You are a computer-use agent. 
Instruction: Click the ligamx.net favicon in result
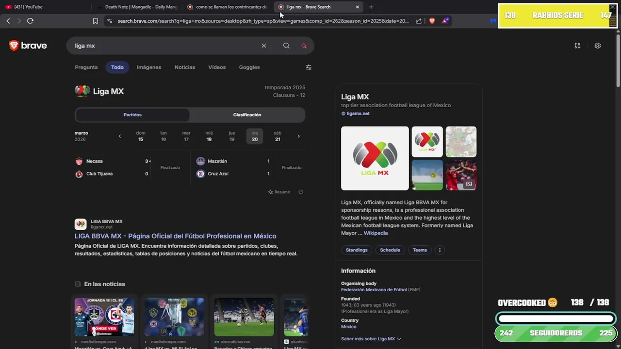click(x=81, y=224)
